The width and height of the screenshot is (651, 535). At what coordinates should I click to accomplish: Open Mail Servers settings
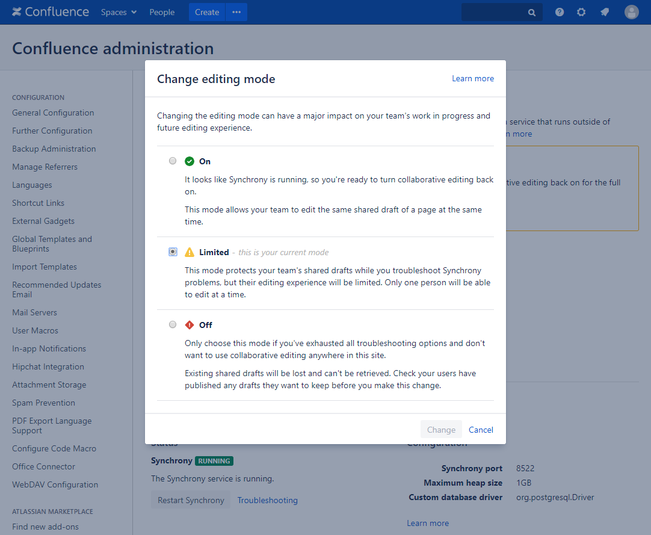click(34, 312)
